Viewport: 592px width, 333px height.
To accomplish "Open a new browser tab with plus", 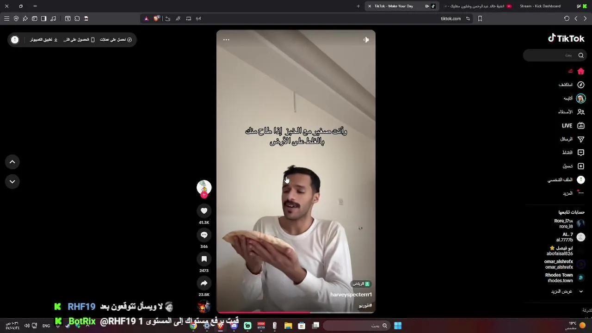I will 358,6.
